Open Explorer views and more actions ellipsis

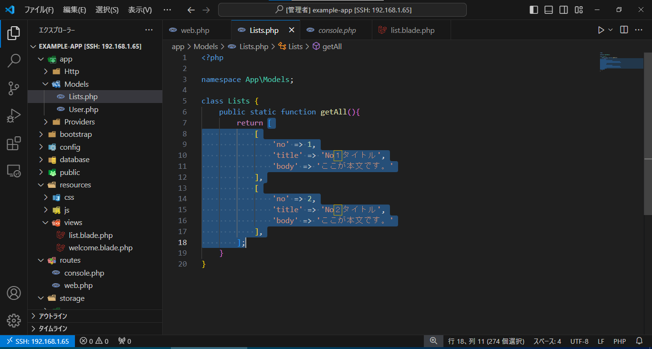149,30
